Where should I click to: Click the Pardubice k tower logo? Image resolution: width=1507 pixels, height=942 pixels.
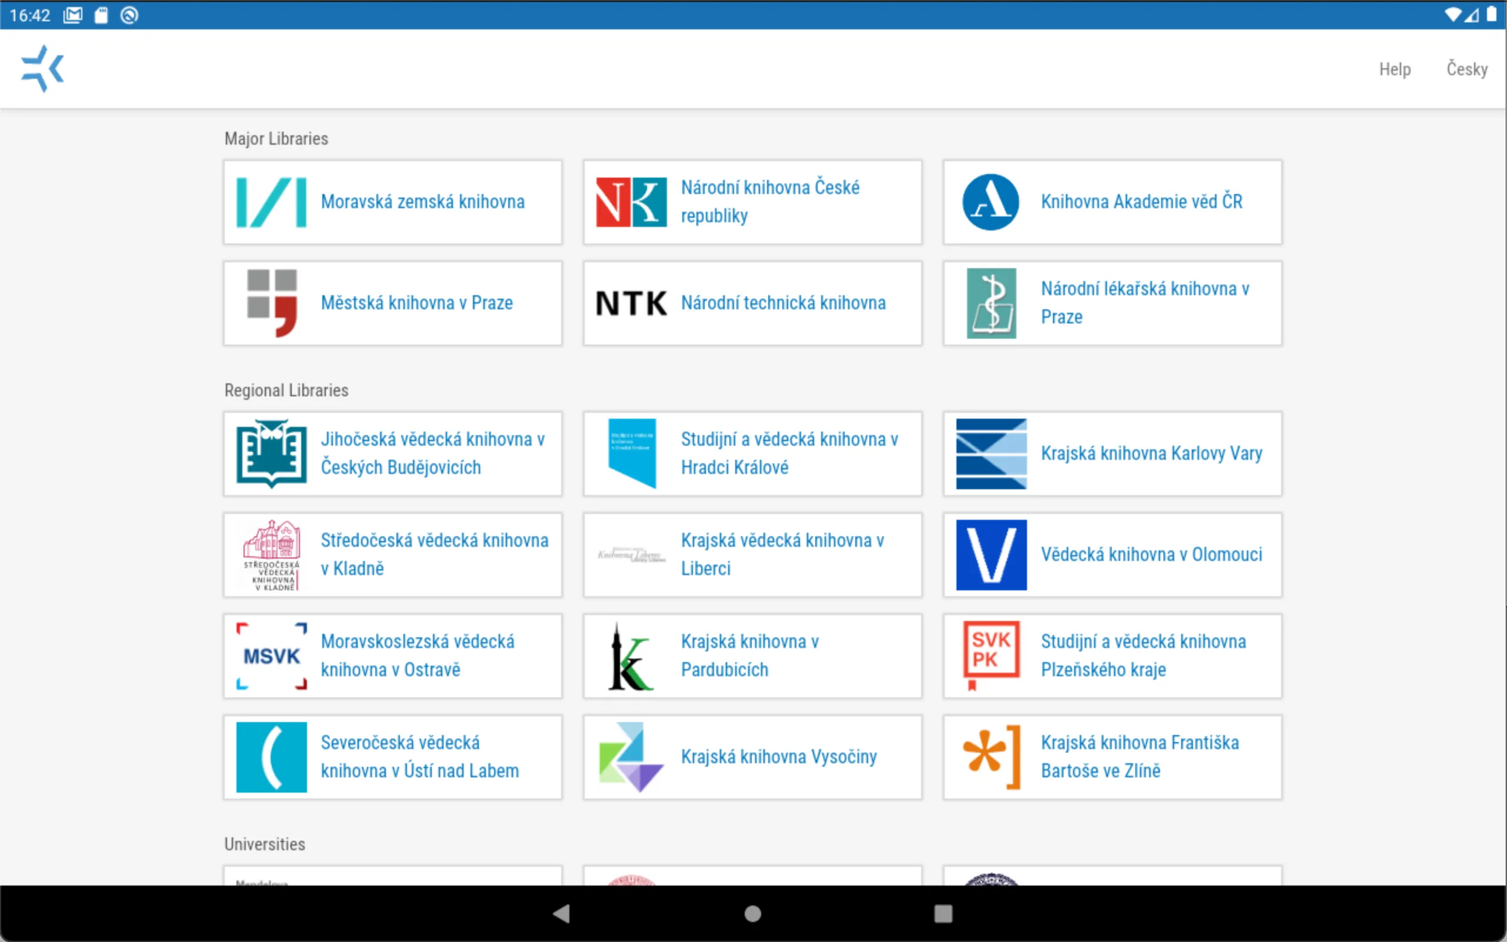[x=631, y=656]
